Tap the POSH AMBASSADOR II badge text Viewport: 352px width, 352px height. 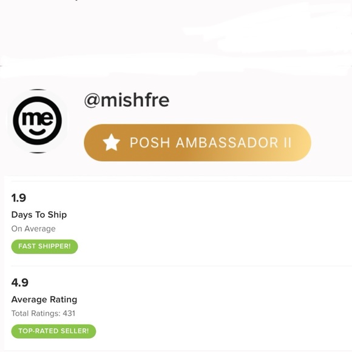click(211, 143)
